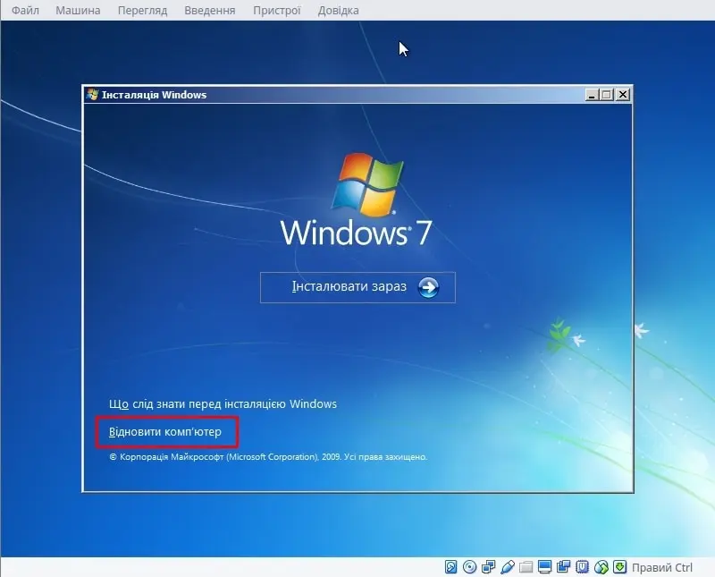Screen dimensions: 715x577
Task: Open the Машина menu
Action: tap(78, 10)
